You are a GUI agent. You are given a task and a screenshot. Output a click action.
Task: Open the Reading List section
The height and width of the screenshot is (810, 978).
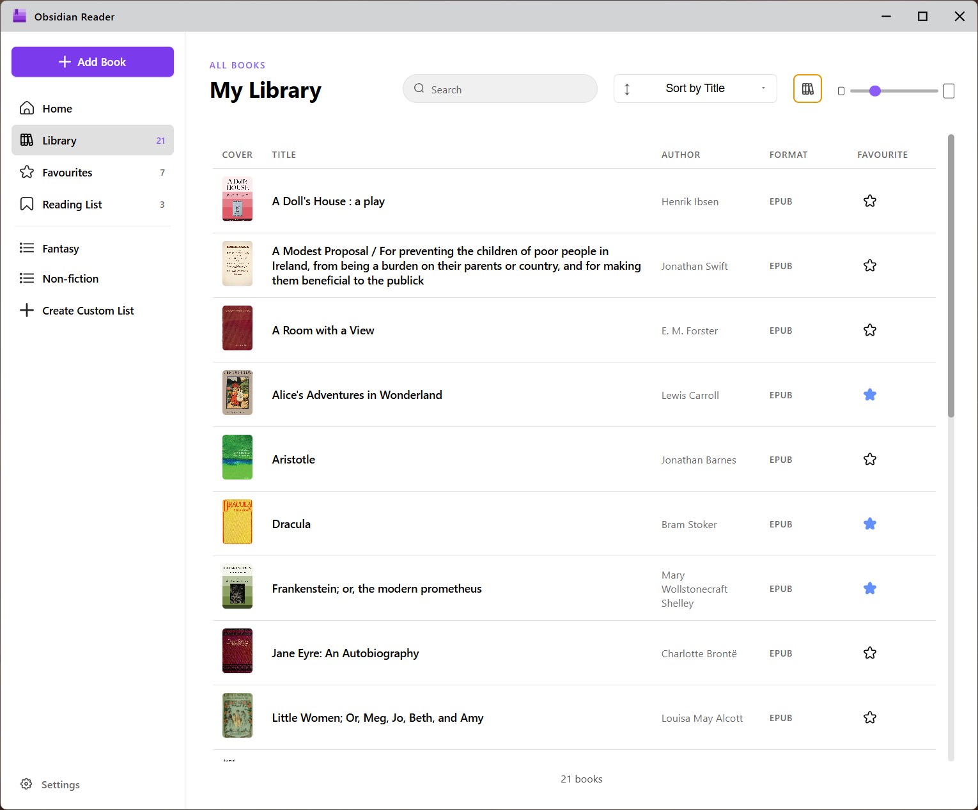[93, 205]
